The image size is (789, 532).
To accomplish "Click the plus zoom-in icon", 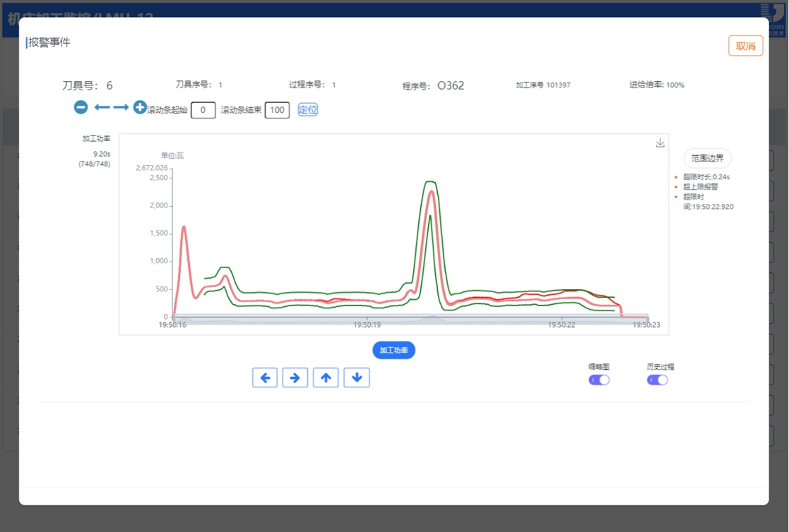I will [x=140, y=107].
